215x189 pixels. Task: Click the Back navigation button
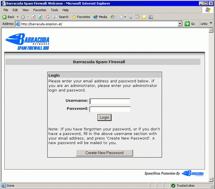(9, 17)
